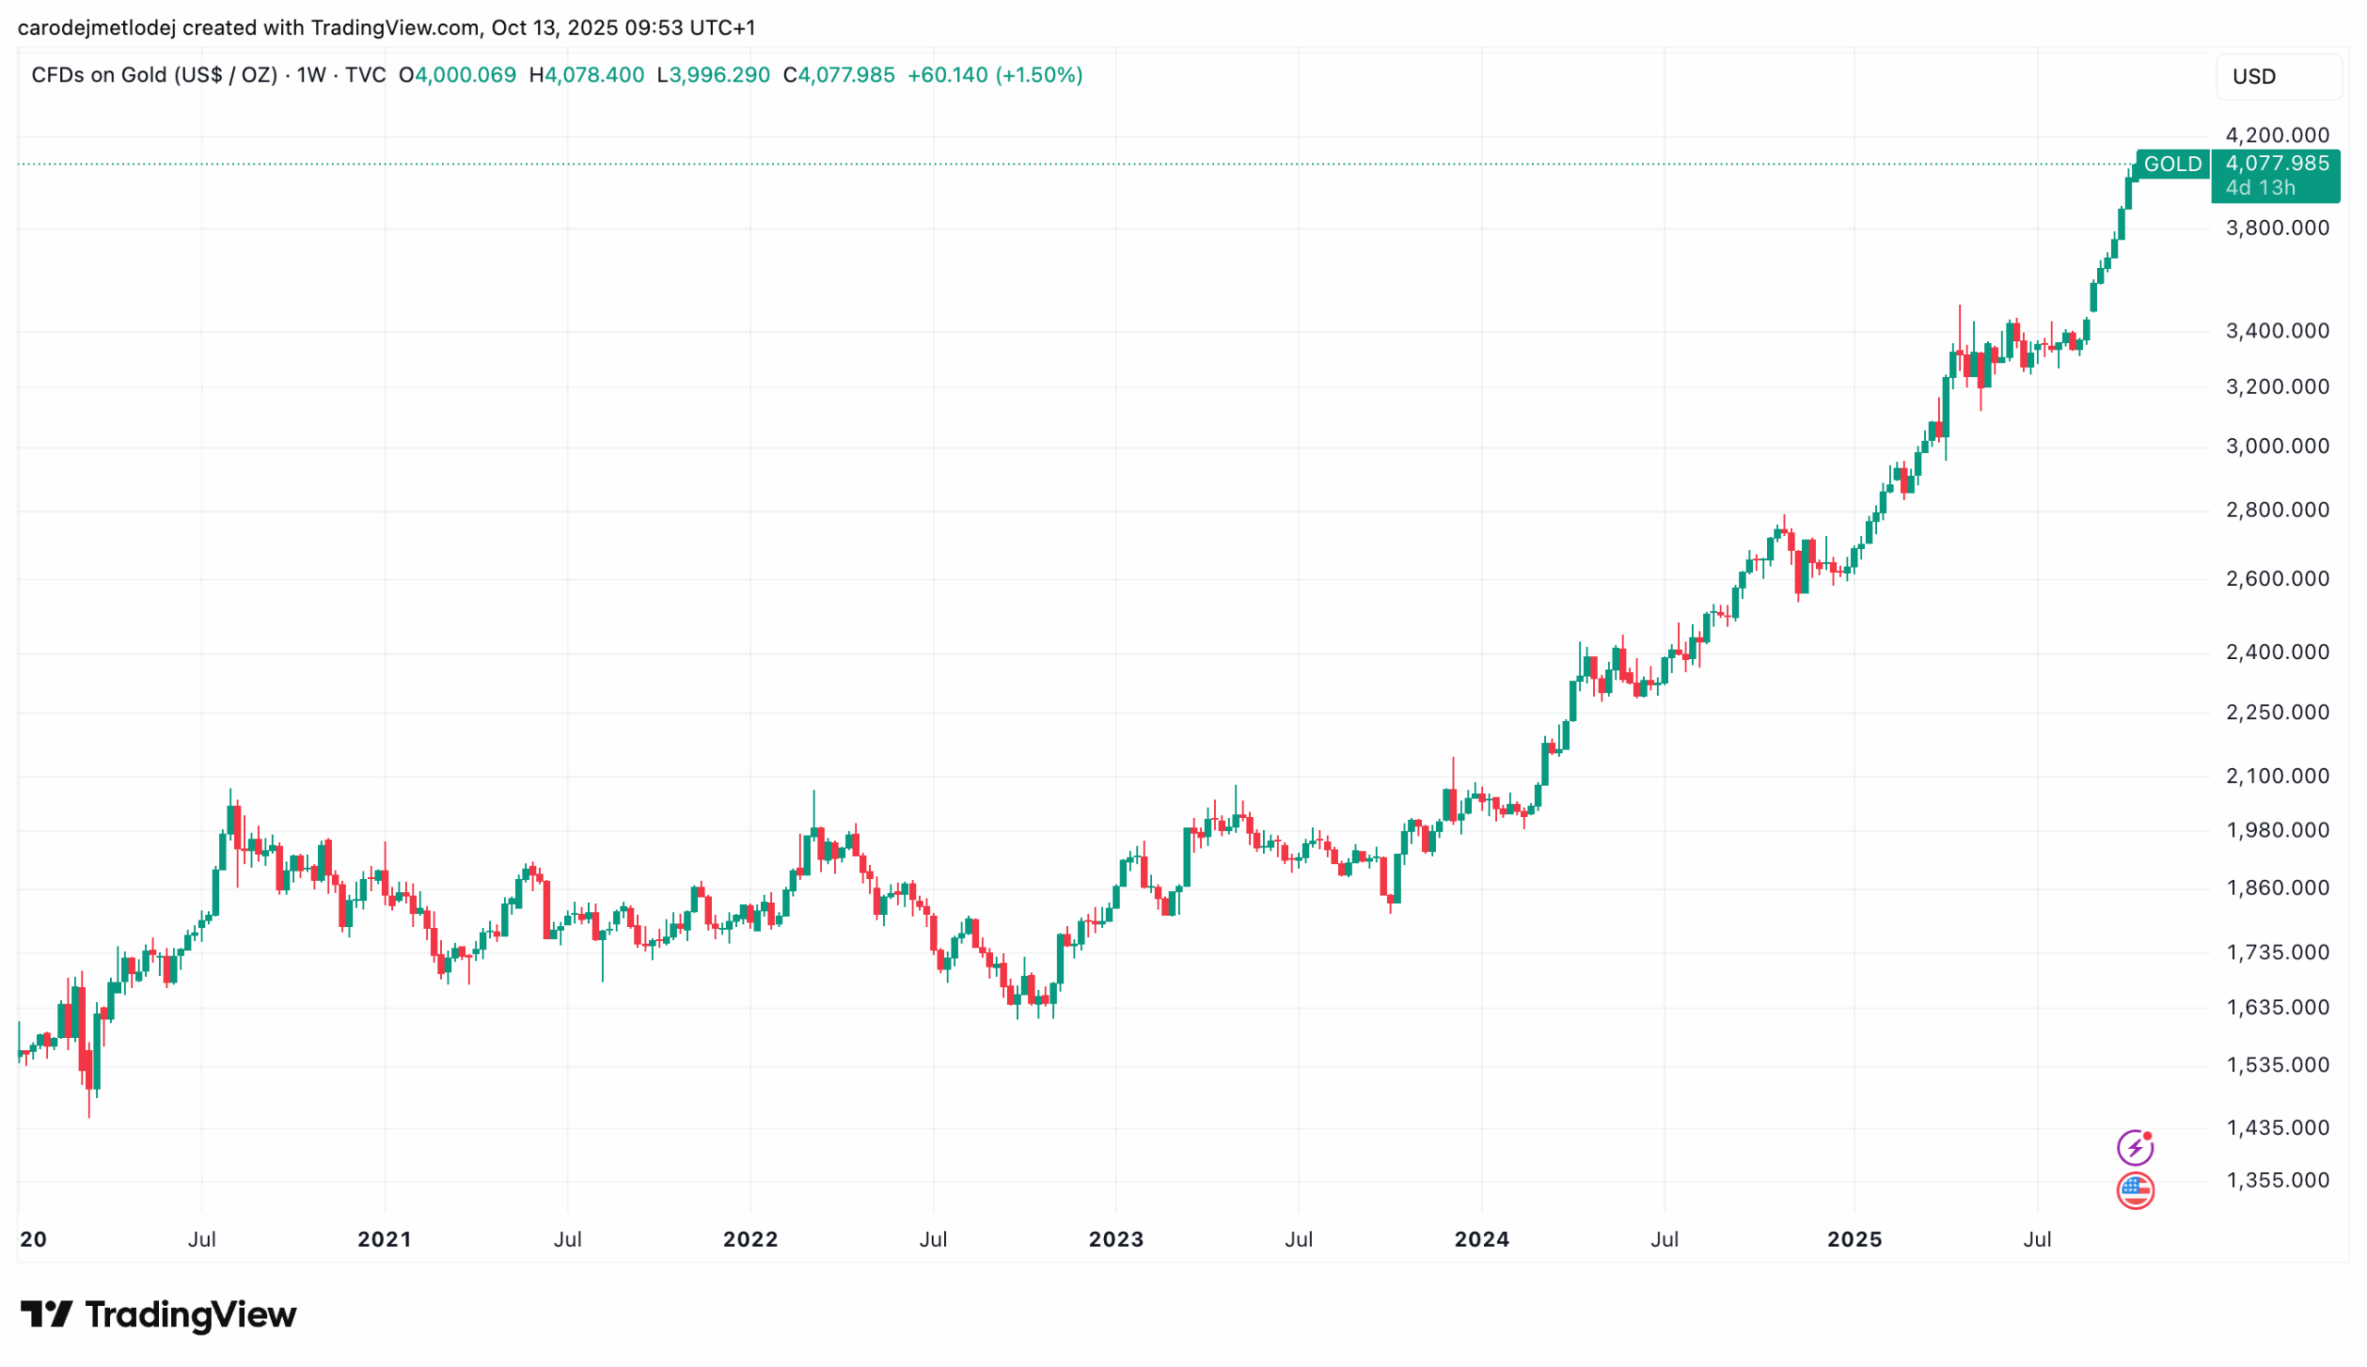Click the 4,200.000 price axis label
This screenshot has height=1367, width=2367.
2277,135
